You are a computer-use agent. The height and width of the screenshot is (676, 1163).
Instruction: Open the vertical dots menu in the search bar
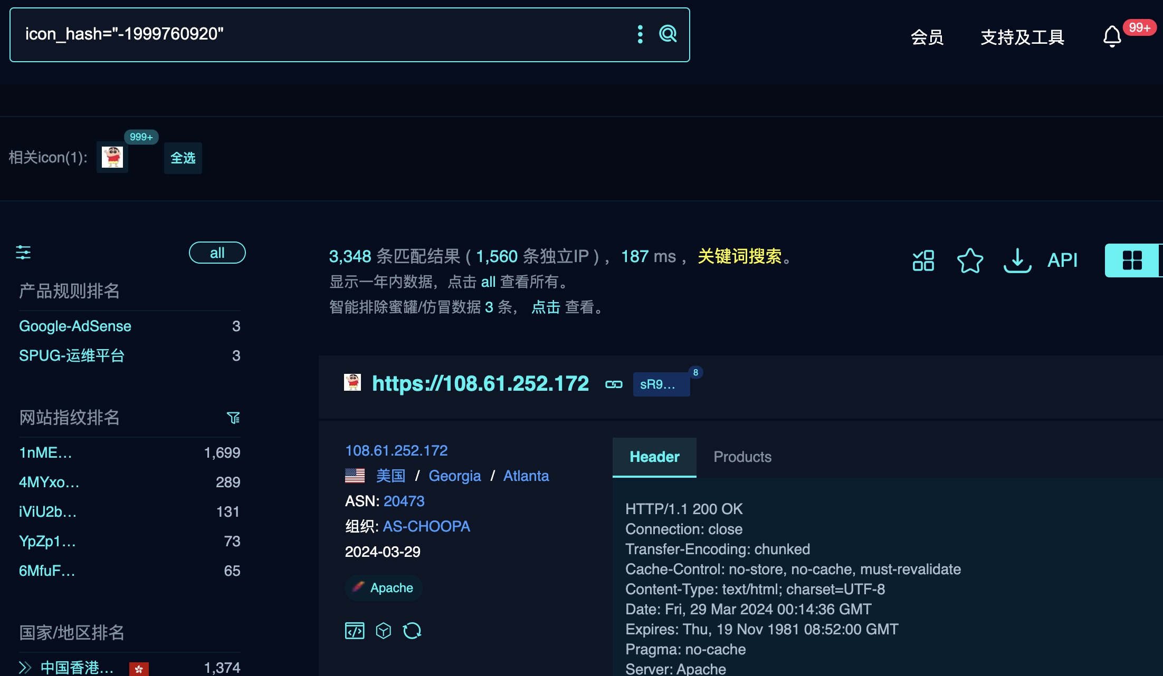click(x=640, y=34)
